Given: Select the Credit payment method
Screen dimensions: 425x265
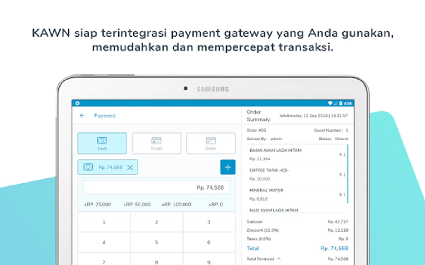Looking at the screenshot, I should tap(156, 143).
